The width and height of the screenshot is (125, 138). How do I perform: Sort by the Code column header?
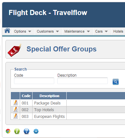point(26,96)
